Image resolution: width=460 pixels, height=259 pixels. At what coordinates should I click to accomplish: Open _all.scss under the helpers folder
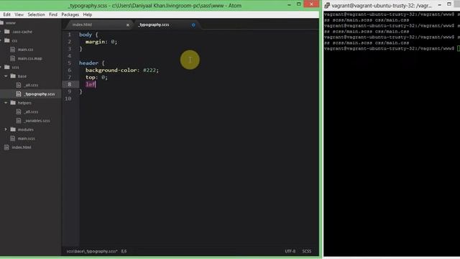point(31,112)
